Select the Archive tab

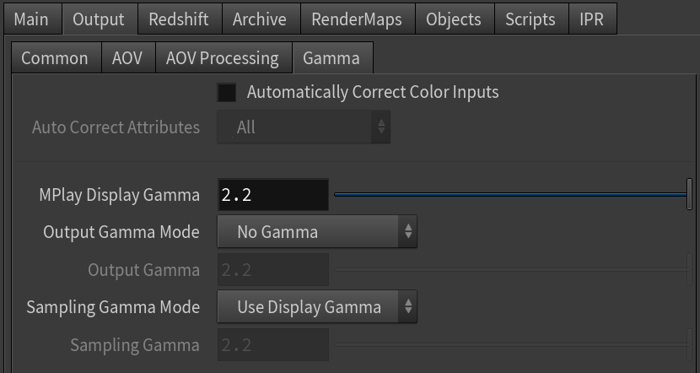click(x=261, y=19)
